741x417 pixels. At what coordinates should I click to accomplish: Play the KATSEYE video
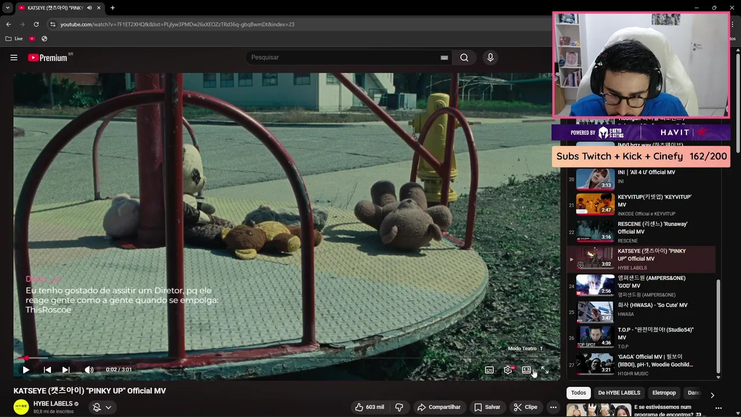25,370
